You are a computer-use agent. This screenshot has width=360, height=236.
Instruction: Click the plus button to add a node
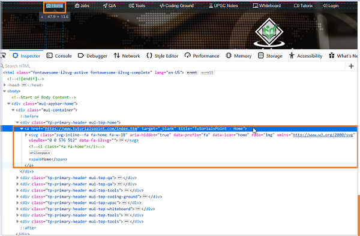[x=351, y=66]
